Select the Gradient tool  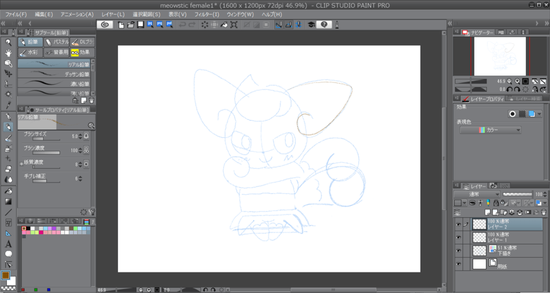tap(9, 201)
